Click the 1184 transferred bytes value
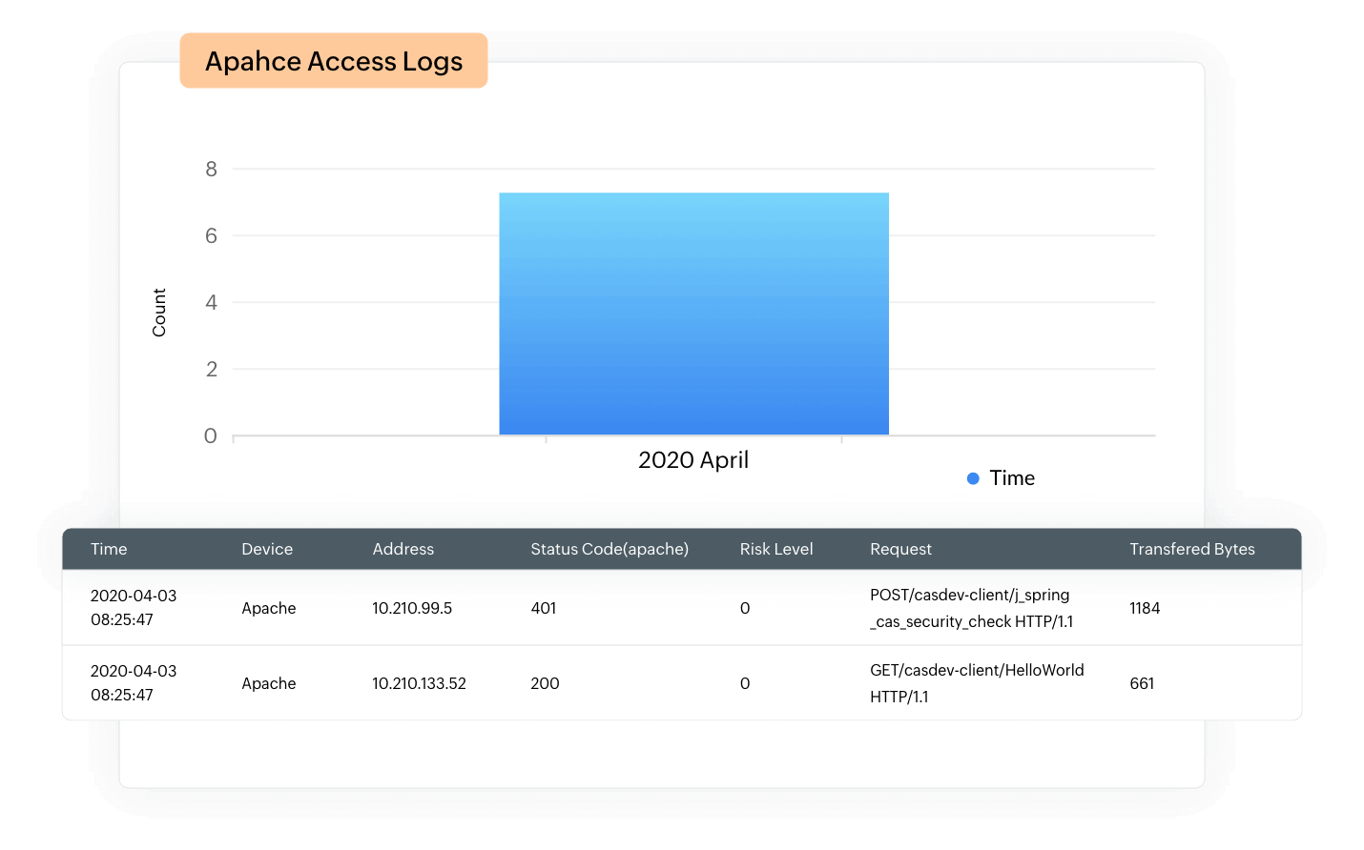The image size is (1364, 850). coord(1145,608)
